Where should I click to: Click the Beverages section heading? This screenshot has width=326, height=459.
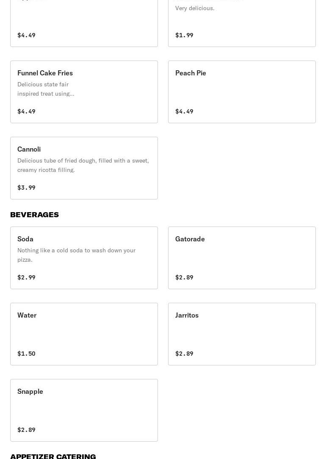(35, 215)
